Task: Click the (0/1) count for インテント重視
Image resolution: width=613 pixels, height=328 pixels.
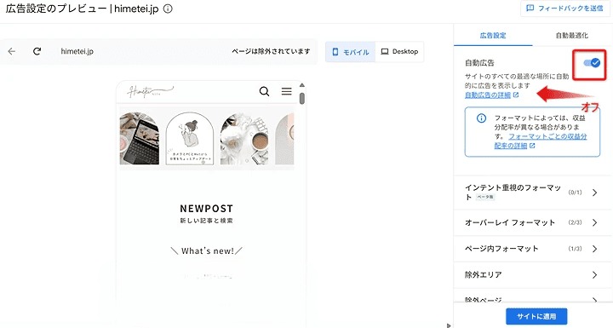Action: (x=575, y=193)
